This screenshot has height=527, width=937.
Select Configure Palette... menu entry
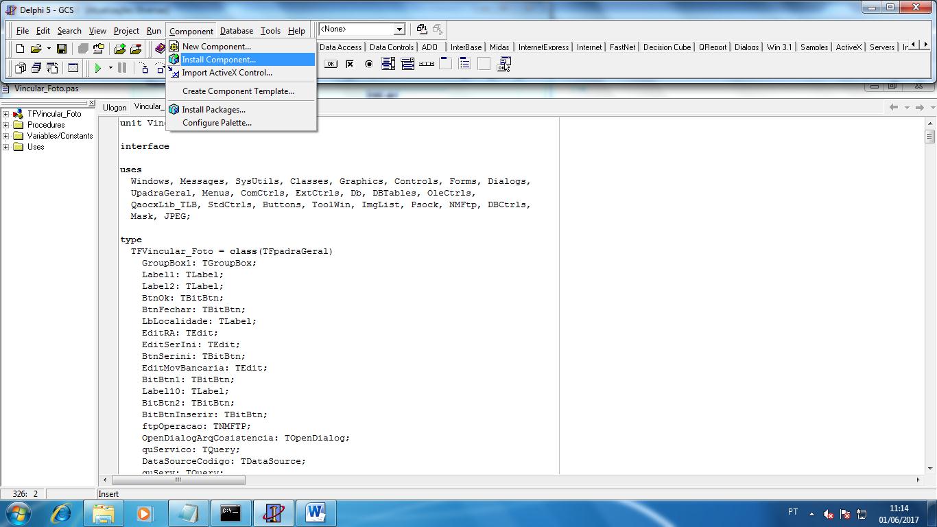pos(217,123)
